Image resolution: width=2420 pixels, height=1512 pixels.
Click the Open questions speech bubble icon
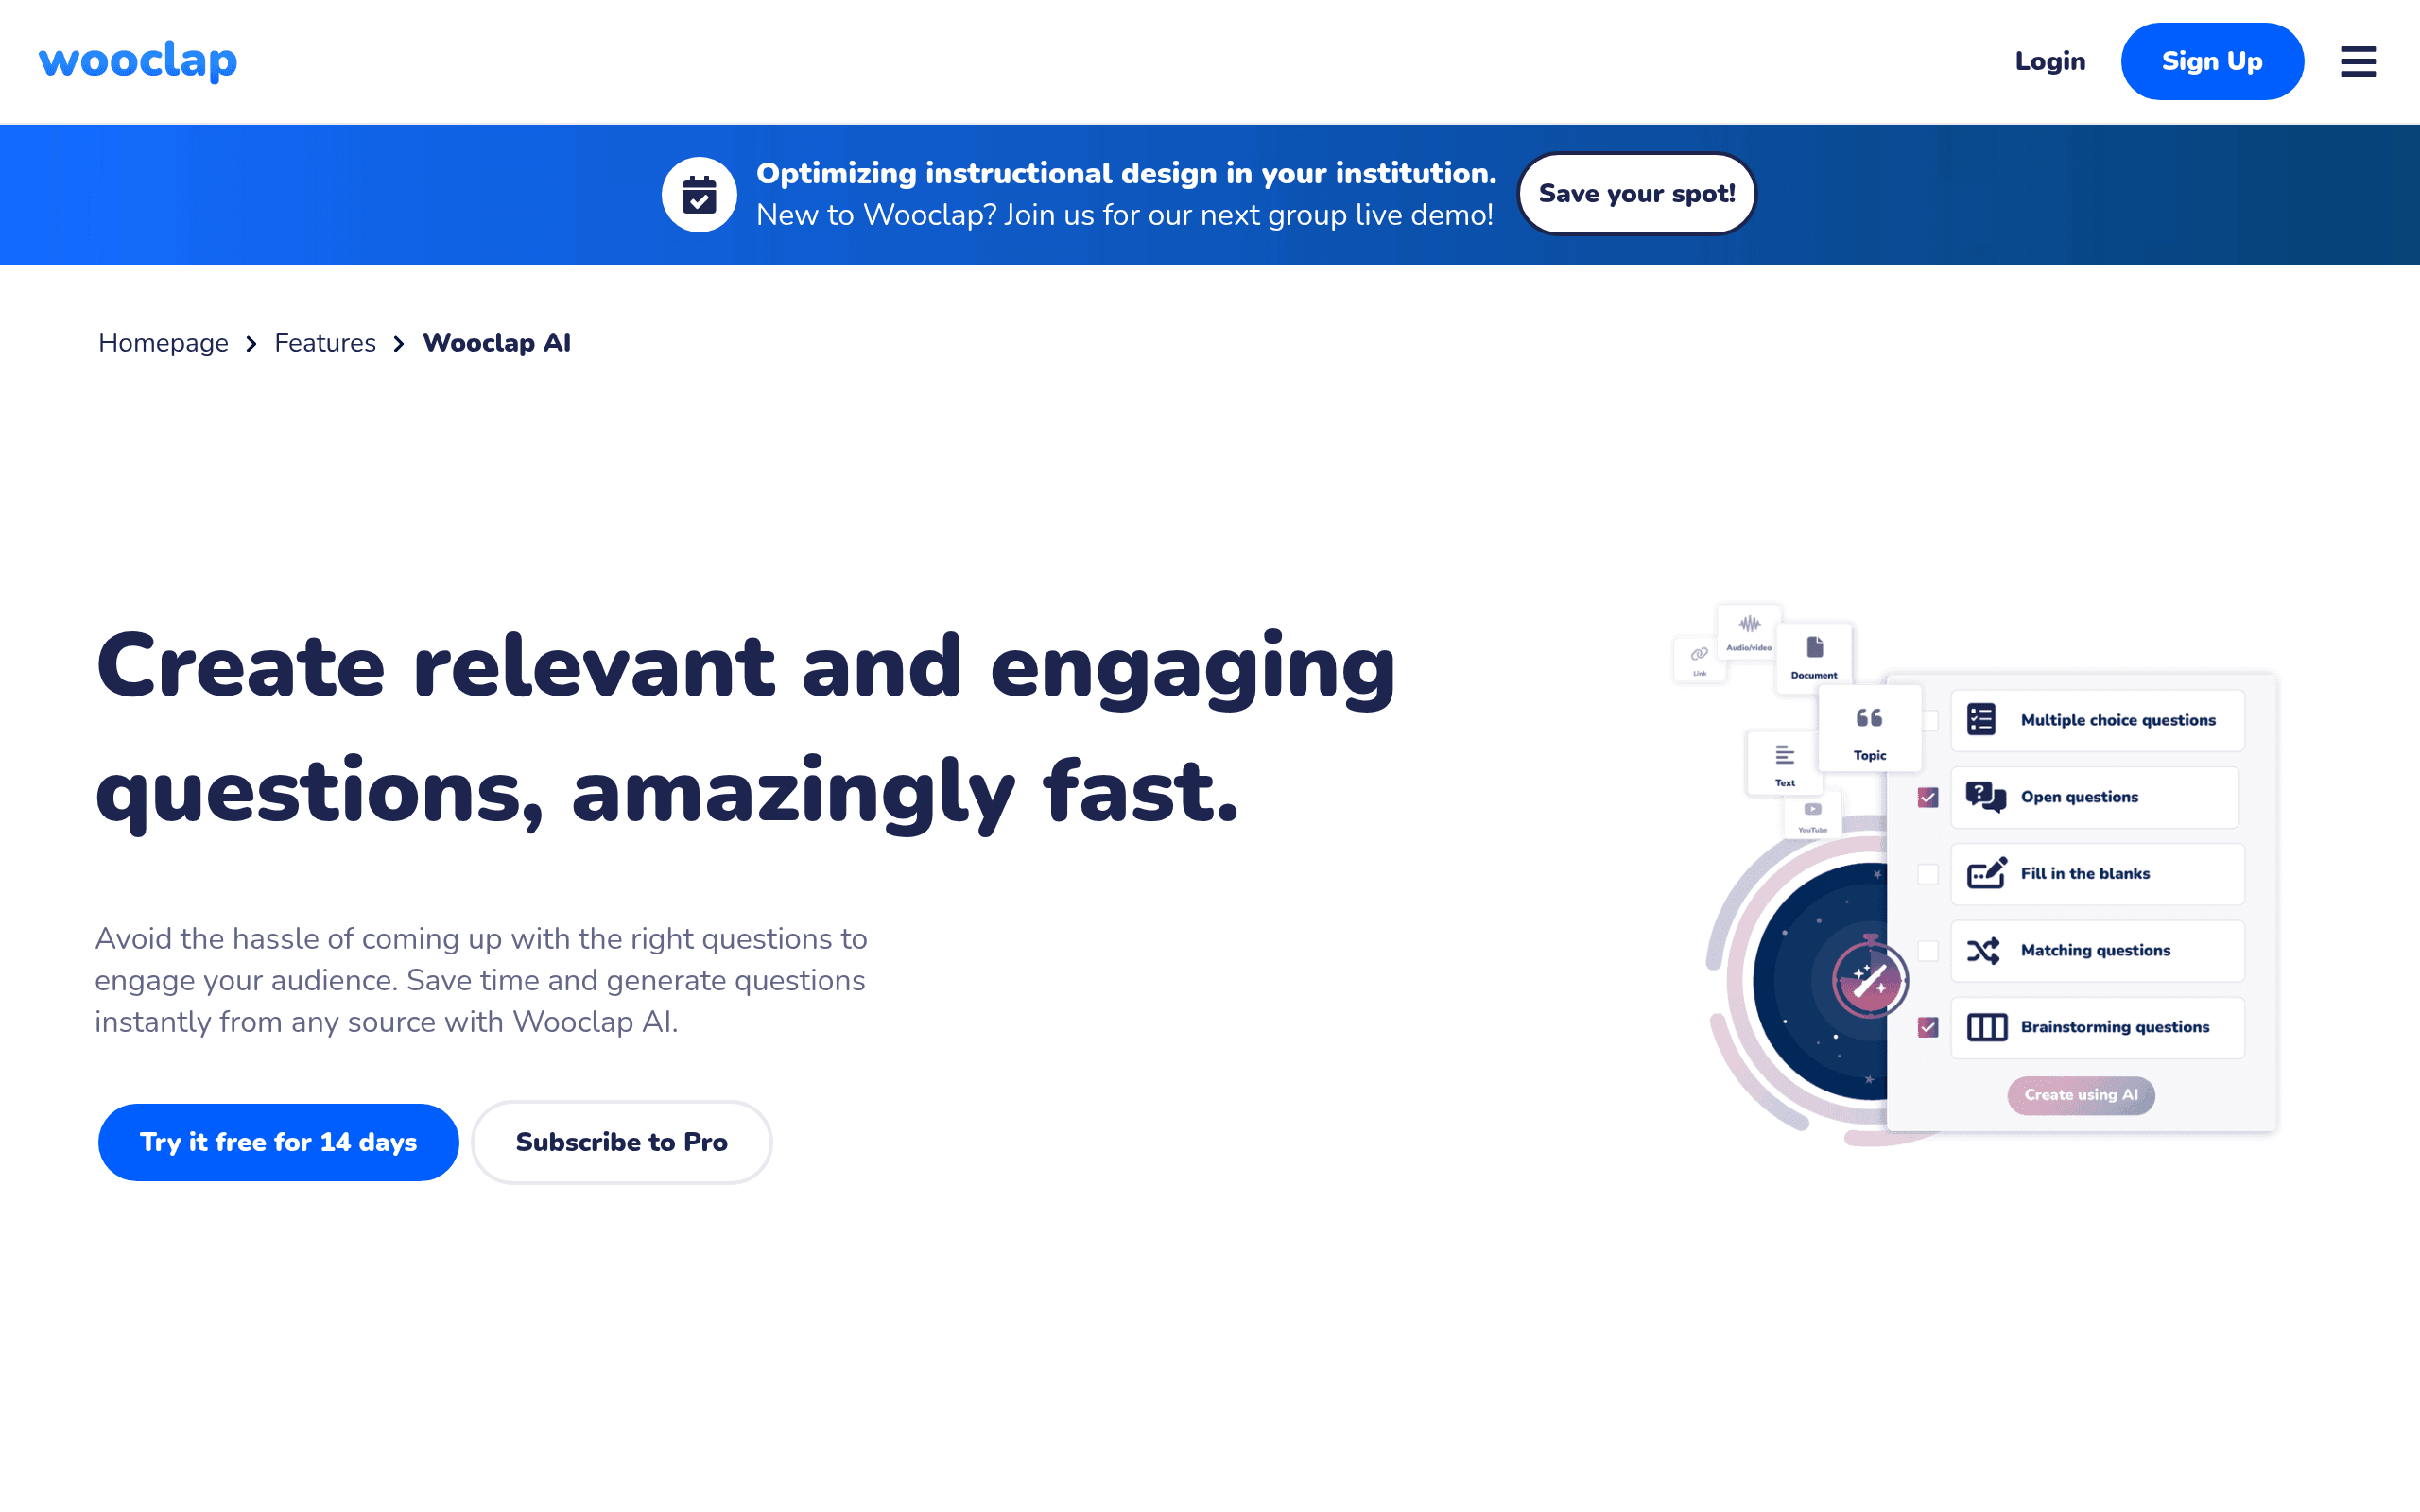pyautogui.click(x=1985, y=797)
